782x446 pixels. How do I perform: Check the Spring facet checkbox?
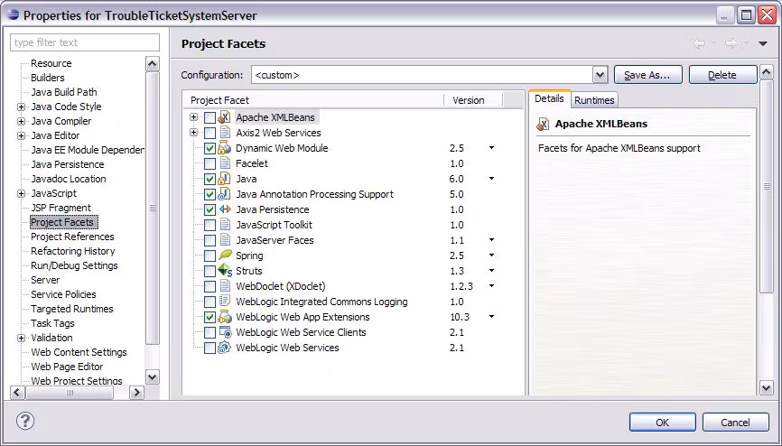point(210,256)
